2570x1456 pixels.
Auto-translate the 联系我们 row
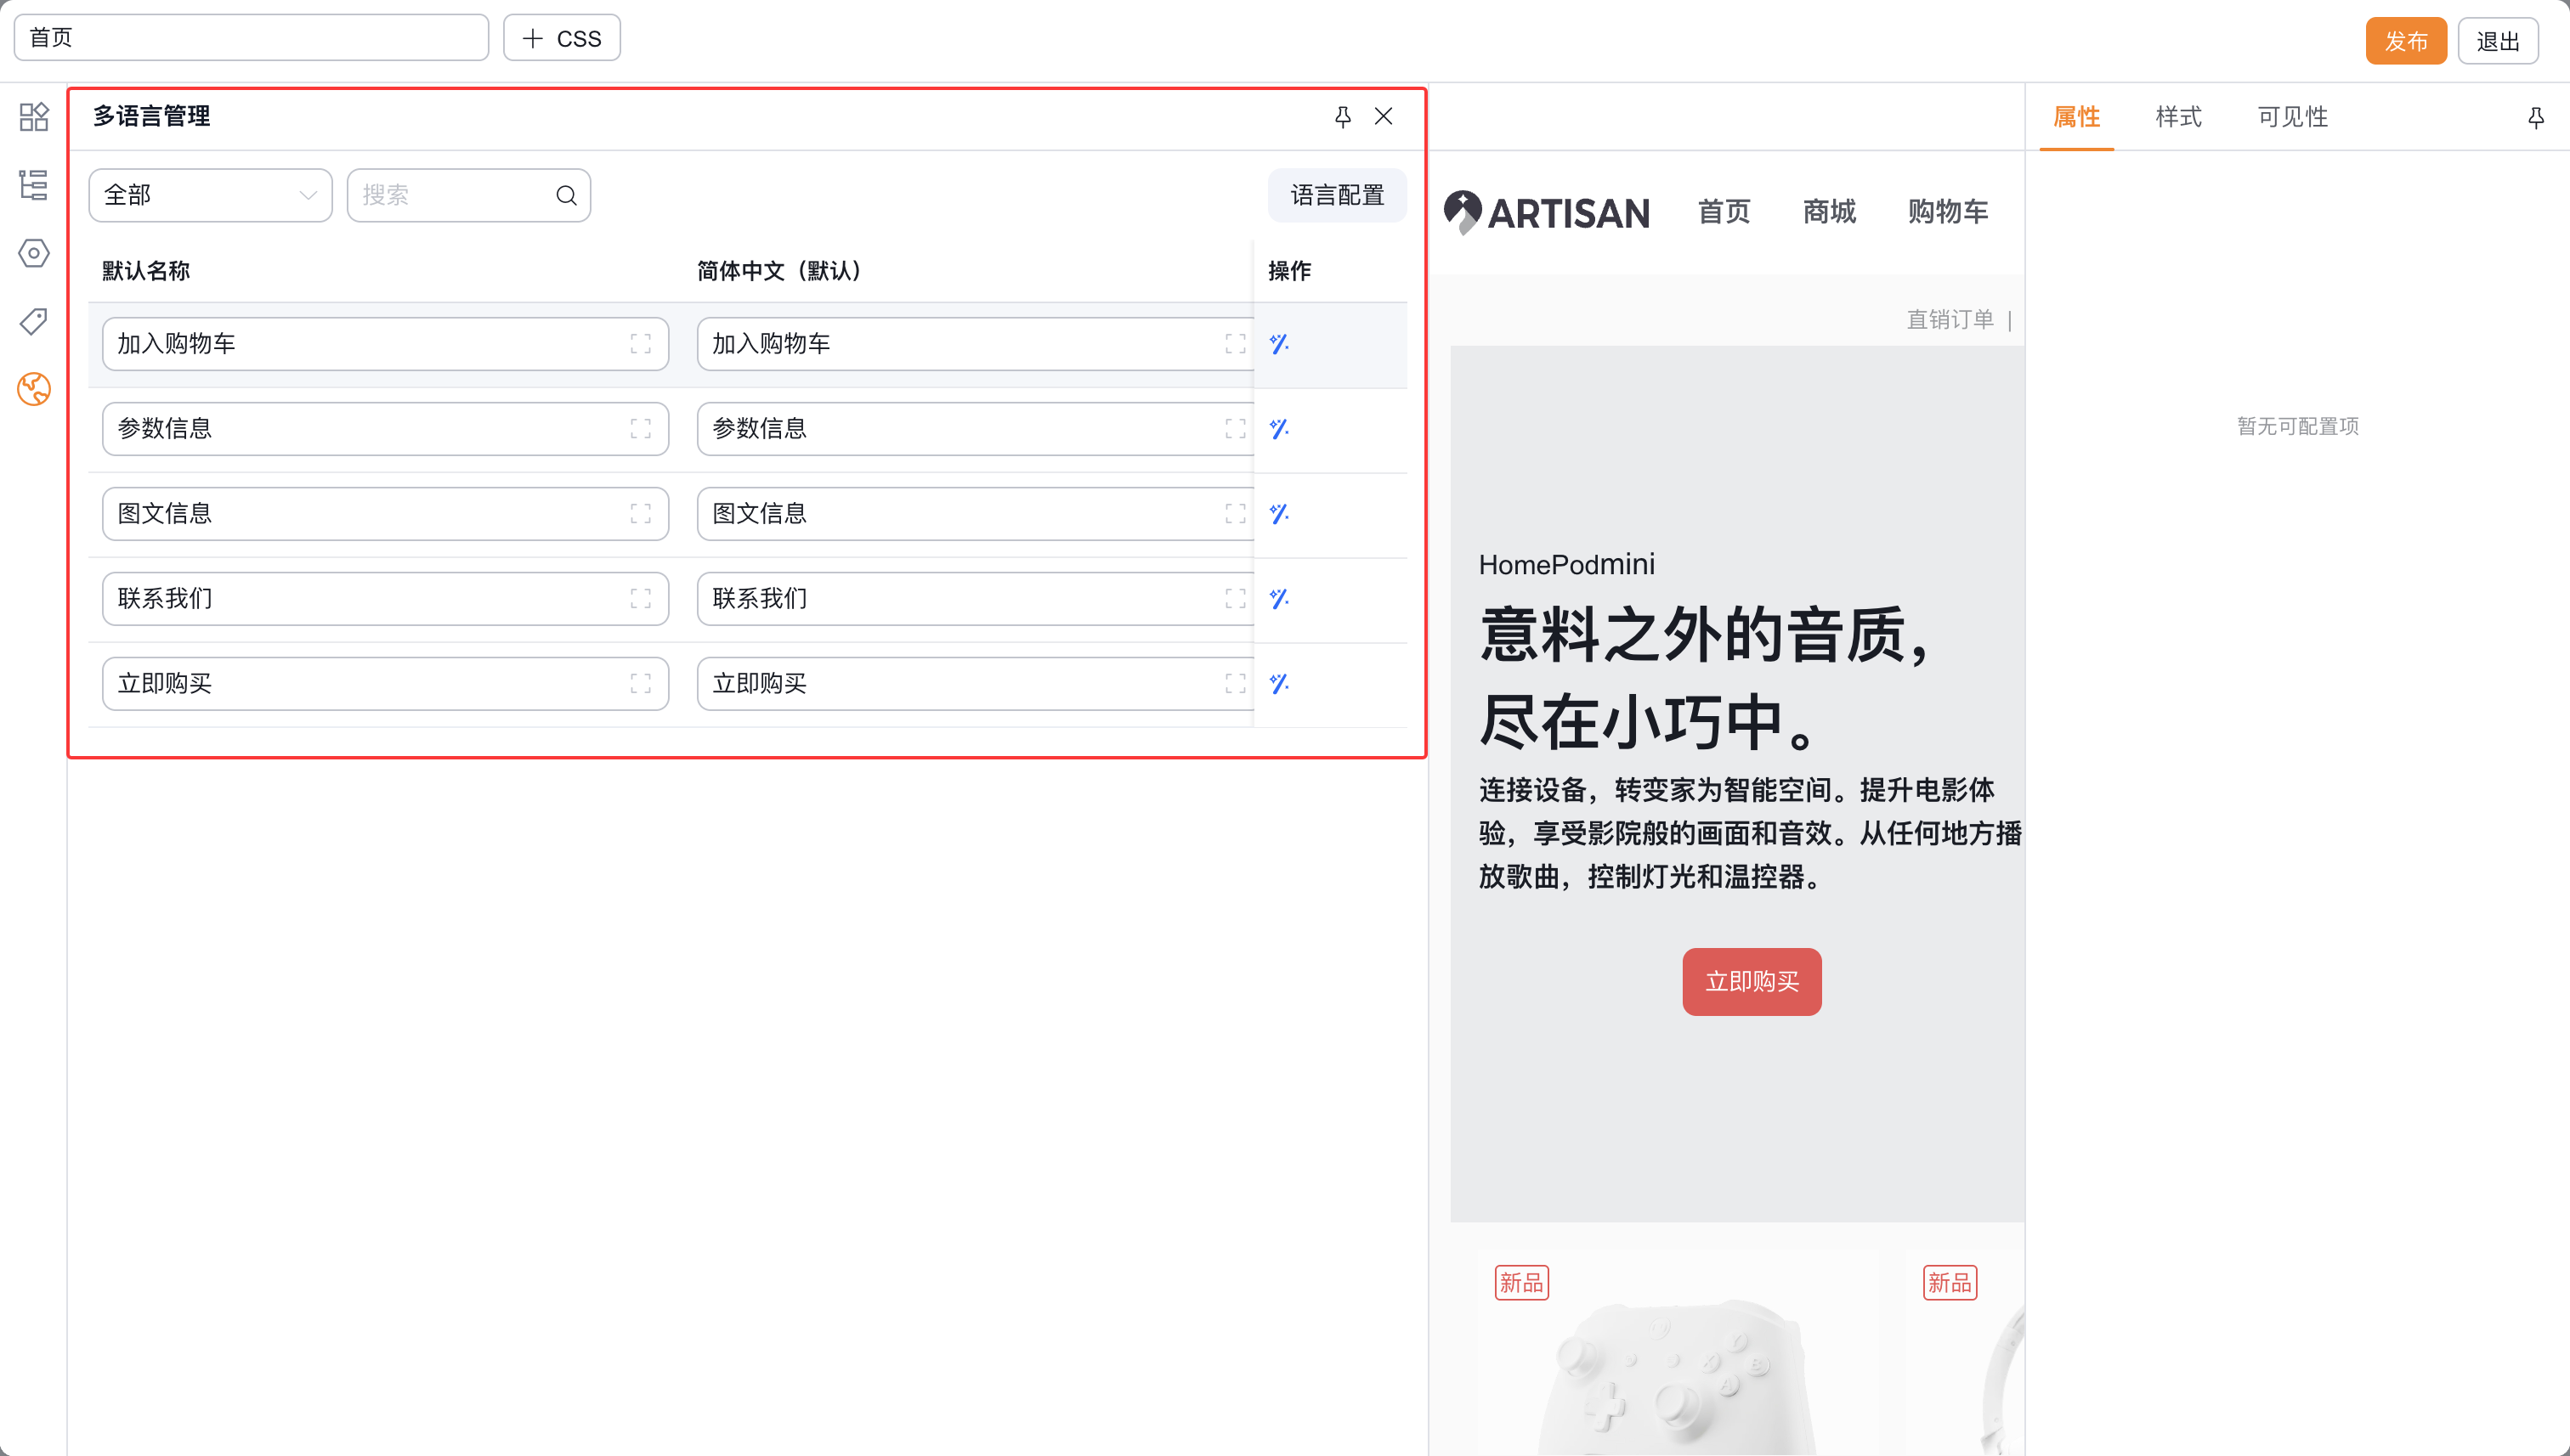pos(1278,599)
